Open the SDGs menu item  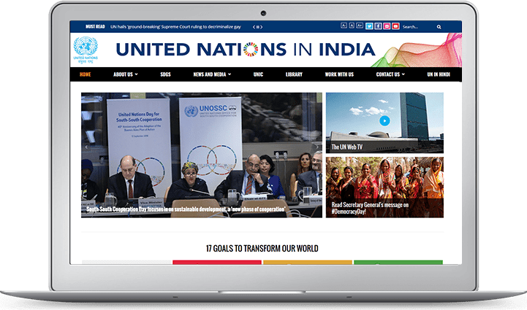(165, 74)
